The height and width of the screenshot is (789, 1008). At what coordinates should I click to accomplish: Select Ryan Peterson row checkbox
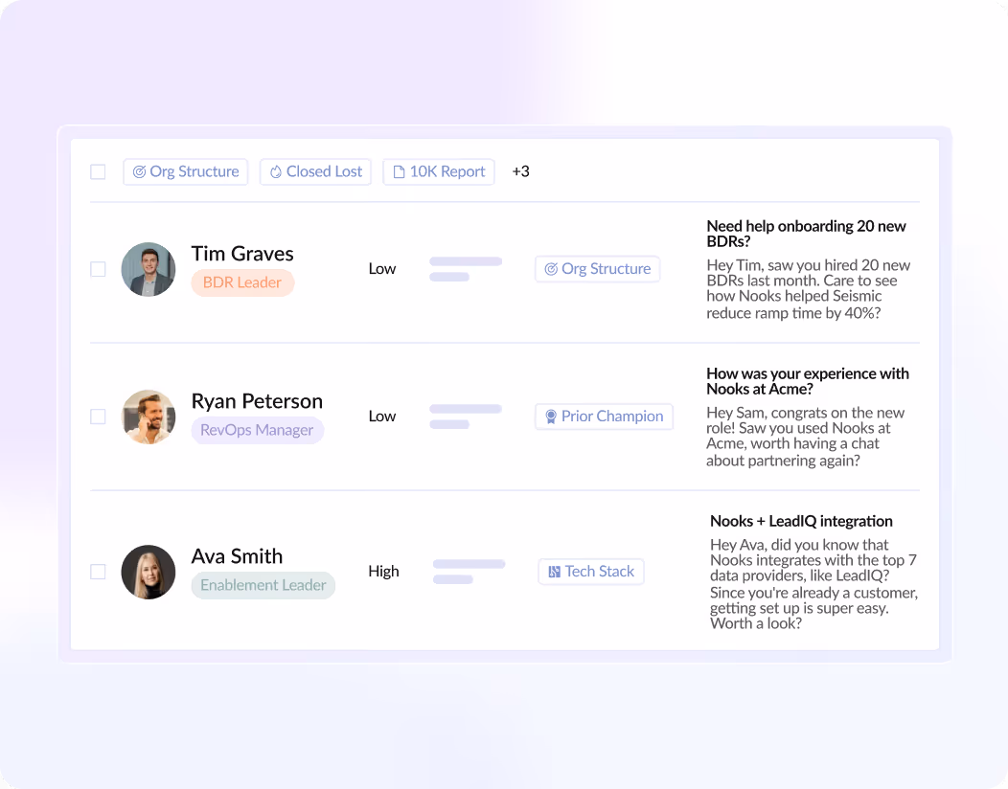(98, 417)
